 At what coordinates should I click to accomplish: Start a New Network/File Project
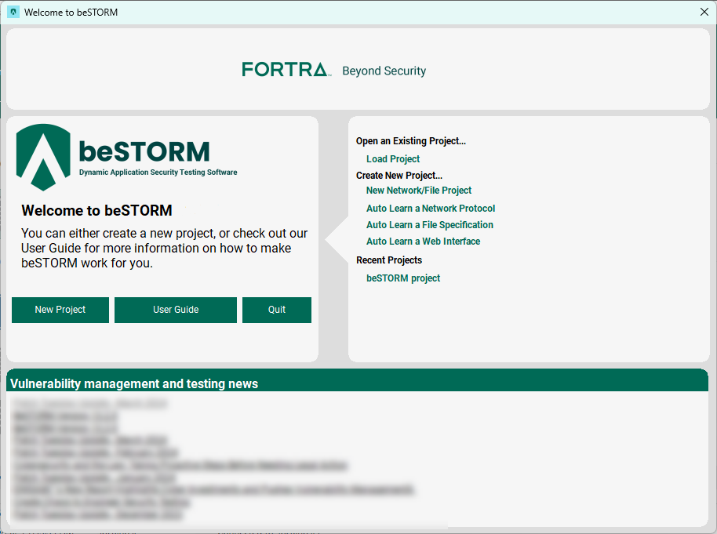pos(419,191)
